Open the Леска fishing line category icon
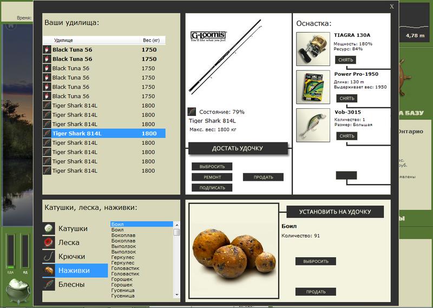Viewport: 433px width, 308px height. pos(49,243)
